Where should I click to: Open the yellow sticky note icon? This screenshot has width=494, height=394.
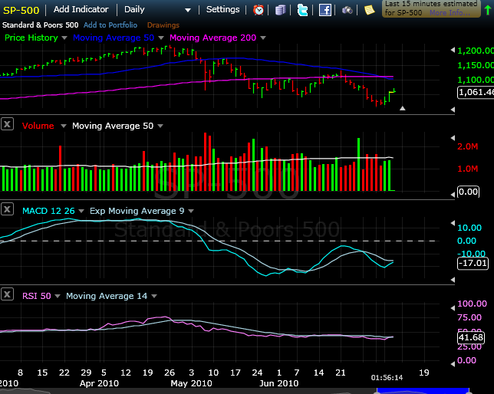(x=370, y=10)
